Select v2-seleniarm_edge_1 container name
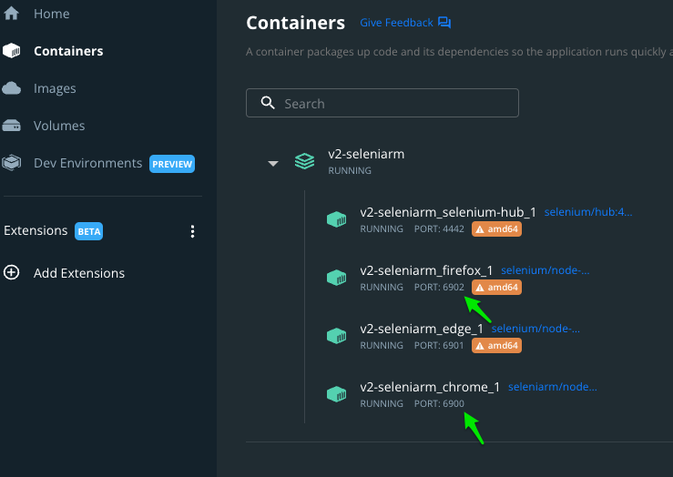Image resolution: width=673 pixels, height=477 pixels. point(422,329)
